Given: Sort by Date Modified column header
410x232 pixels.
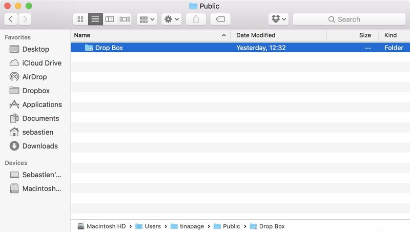Looking at the screenshot, I should [x=256, y=35].
